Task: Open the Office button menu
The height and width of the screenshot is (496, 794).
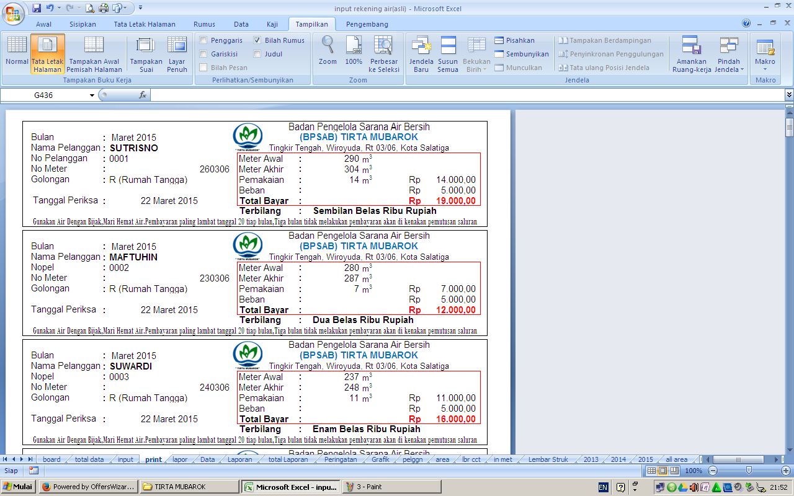Action: (12, 12)
